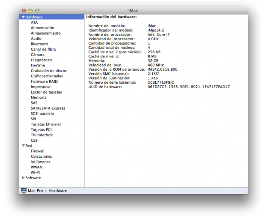Viewport: 267px width, 216px height.
Task: Collapse the Red section triangle
Action: pos(23,146)
